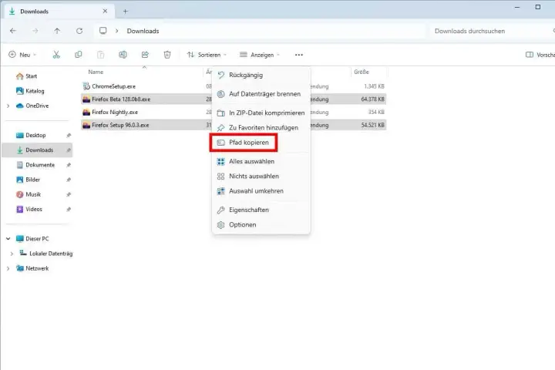Go up one folder level arrow
Viewport: 555px width, 370px height.
(57, 31)
